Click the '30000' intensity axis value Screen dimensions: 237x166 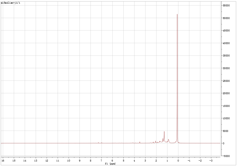226,68
